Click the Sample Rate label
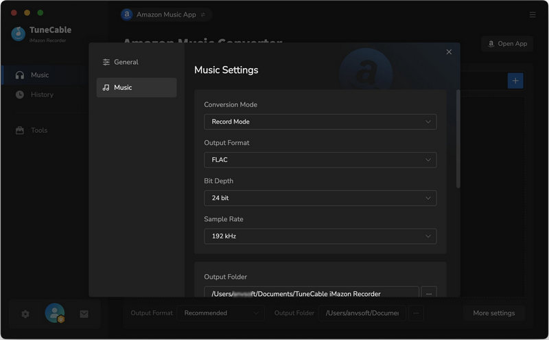The image size is (549, 340). click(x=224, y=219)
